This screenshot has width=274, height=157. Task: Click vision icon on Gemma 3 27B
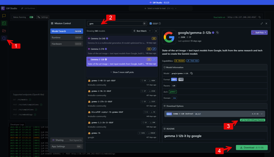click(149, 49)
